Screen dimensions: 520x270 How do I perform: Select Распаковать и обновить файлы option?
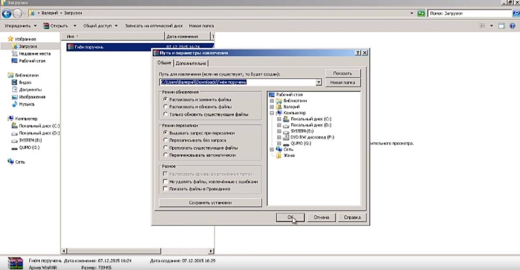click(165, 107)
